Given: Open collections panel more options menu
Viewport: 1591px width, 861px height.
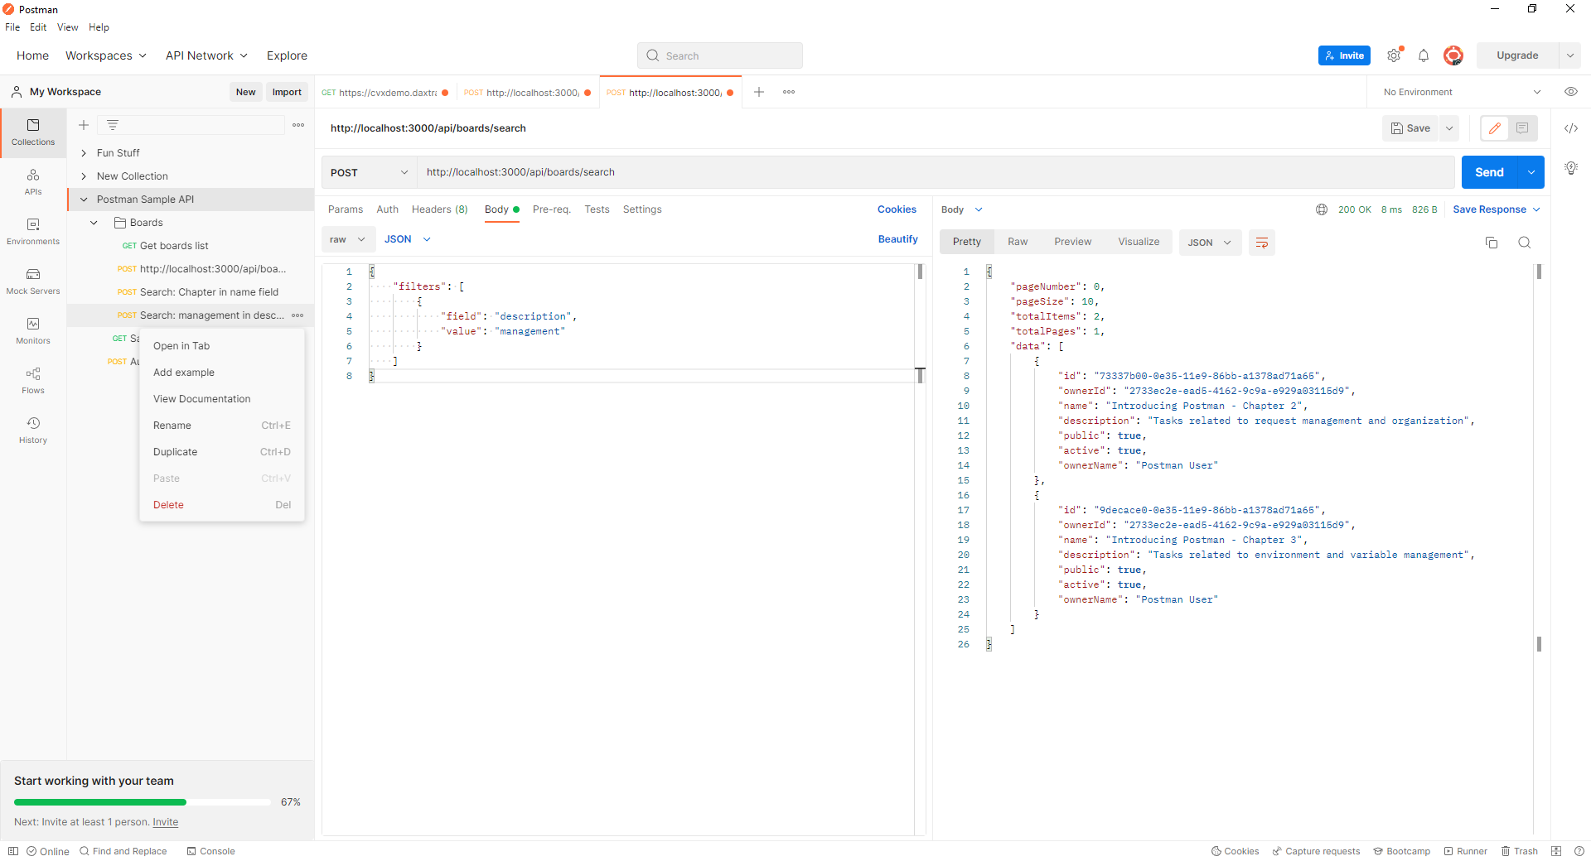Looking at the screenshot, I should pos(298,125).
